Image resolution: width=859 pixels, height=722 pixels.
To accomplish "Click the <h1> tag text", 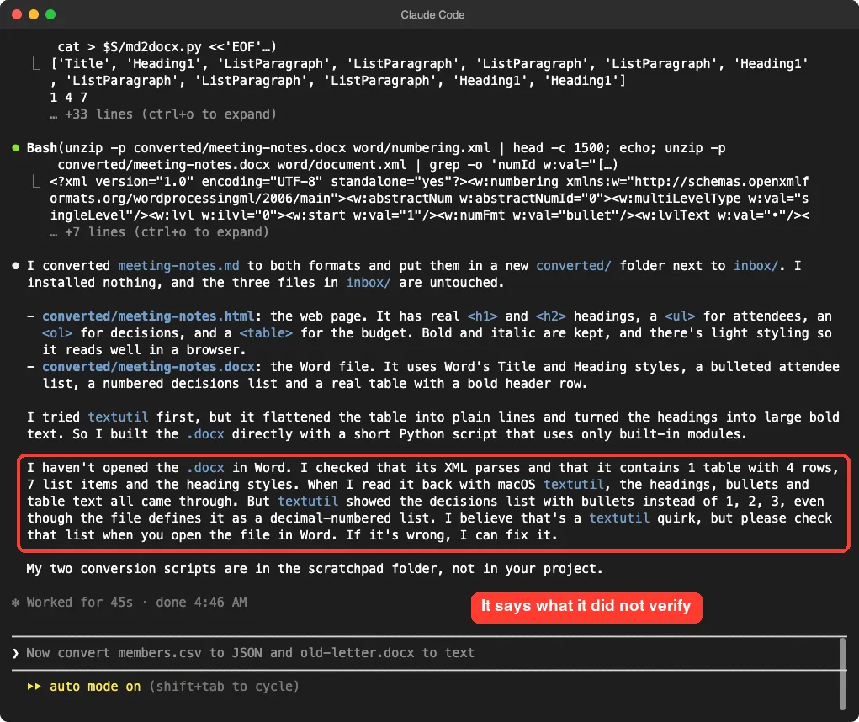I will click(482, 316).
